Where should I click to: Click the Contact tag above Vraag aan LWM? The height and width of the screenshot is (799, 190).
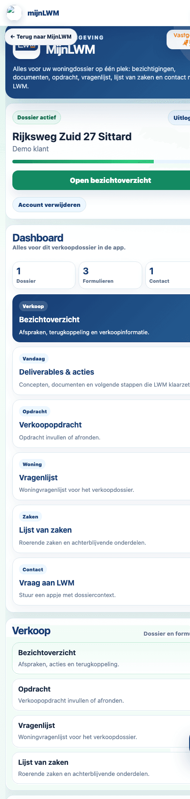click(x=33, y=570)
